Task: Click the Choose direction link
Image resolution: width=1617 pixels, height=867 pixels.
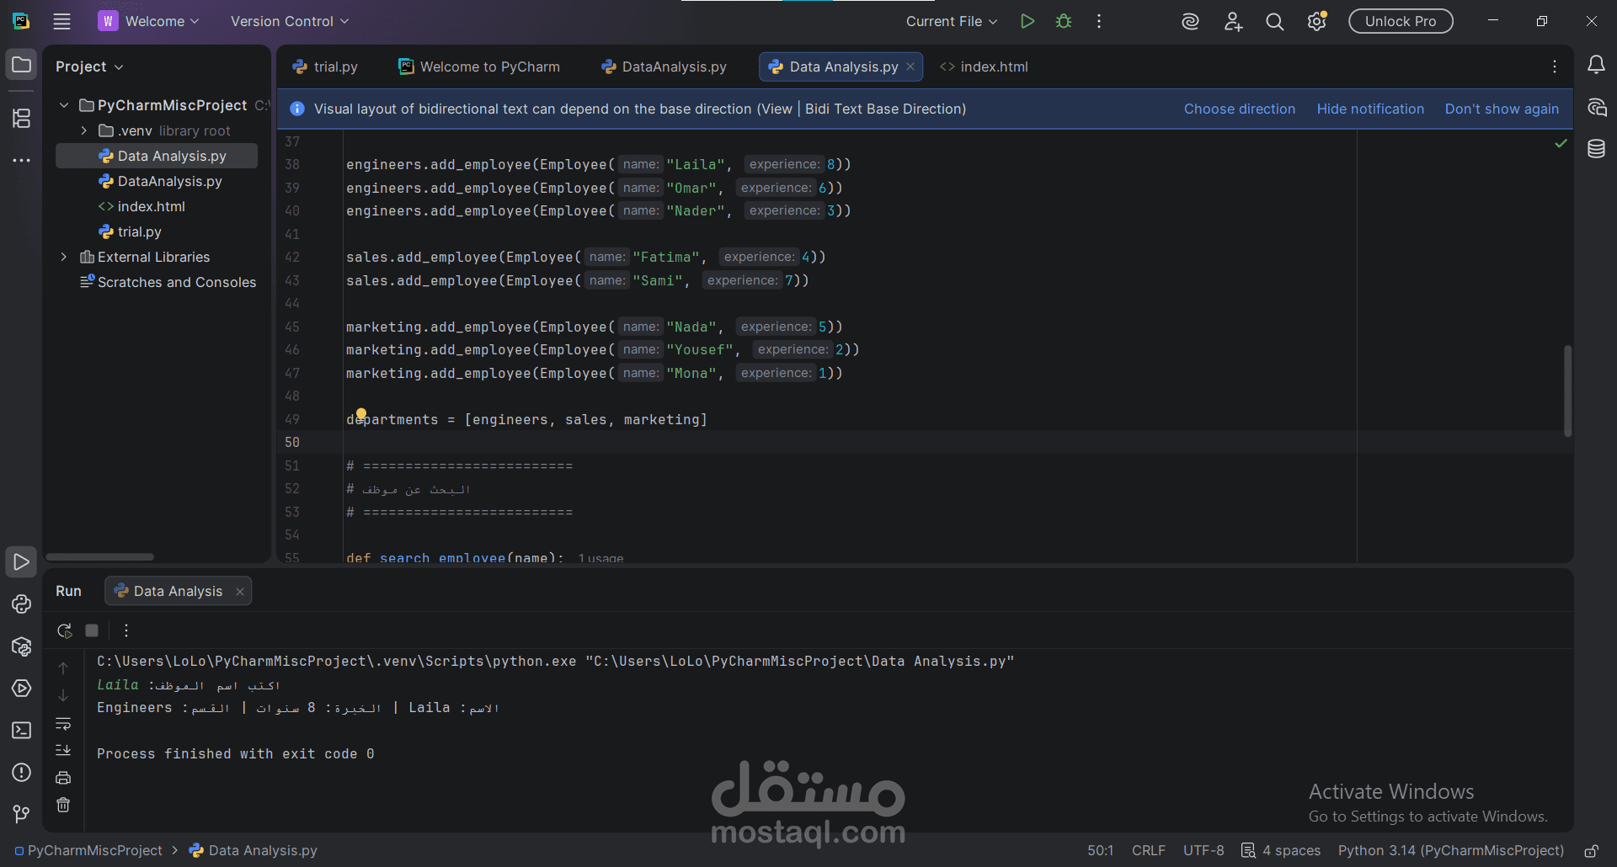Action: (x=1240, y=109)
